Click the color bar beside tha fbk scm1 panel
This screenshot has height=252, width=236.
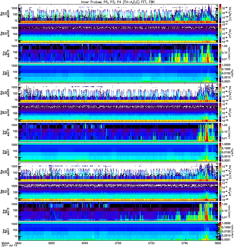pyautogui.click(x=220, y=73)
